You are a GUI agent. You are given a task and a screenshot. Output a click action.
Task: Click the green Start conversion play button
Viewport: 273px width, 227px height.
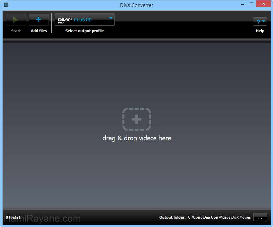16,20
